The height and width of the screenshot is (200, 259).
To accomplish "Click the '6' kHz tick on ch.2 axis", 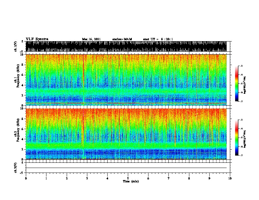I will [23, 129].
